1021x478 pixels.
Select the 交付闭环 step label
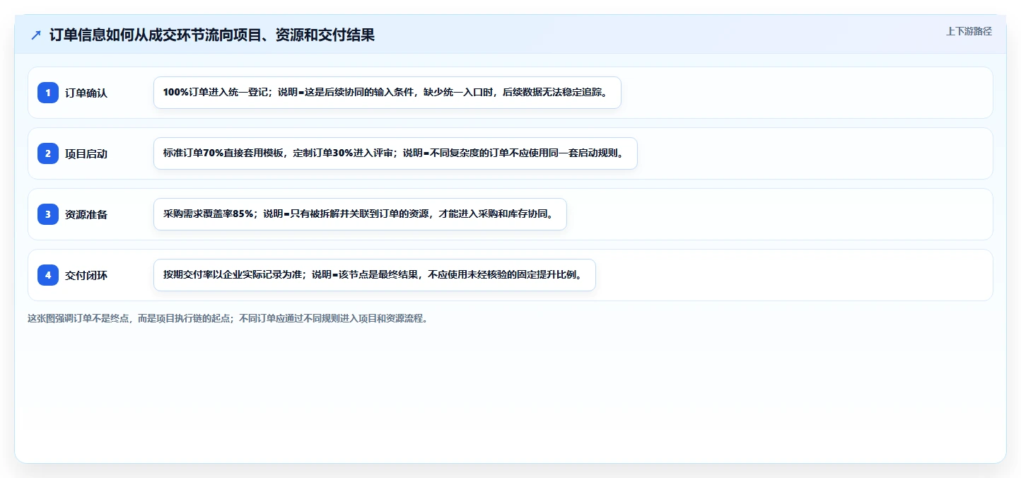(x=86, y=275)
